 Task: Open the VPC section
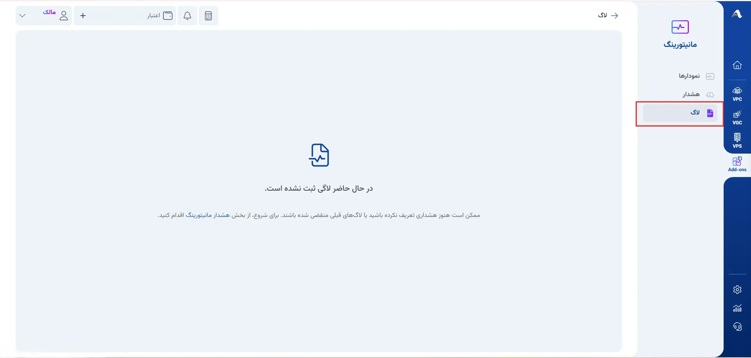tap(737, 94)
